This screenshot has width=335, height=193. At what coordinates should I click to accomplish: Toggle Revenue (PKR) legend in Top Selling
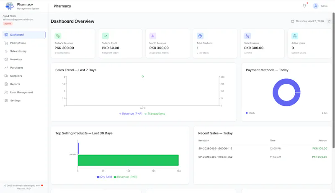click(x=125, y=177)
